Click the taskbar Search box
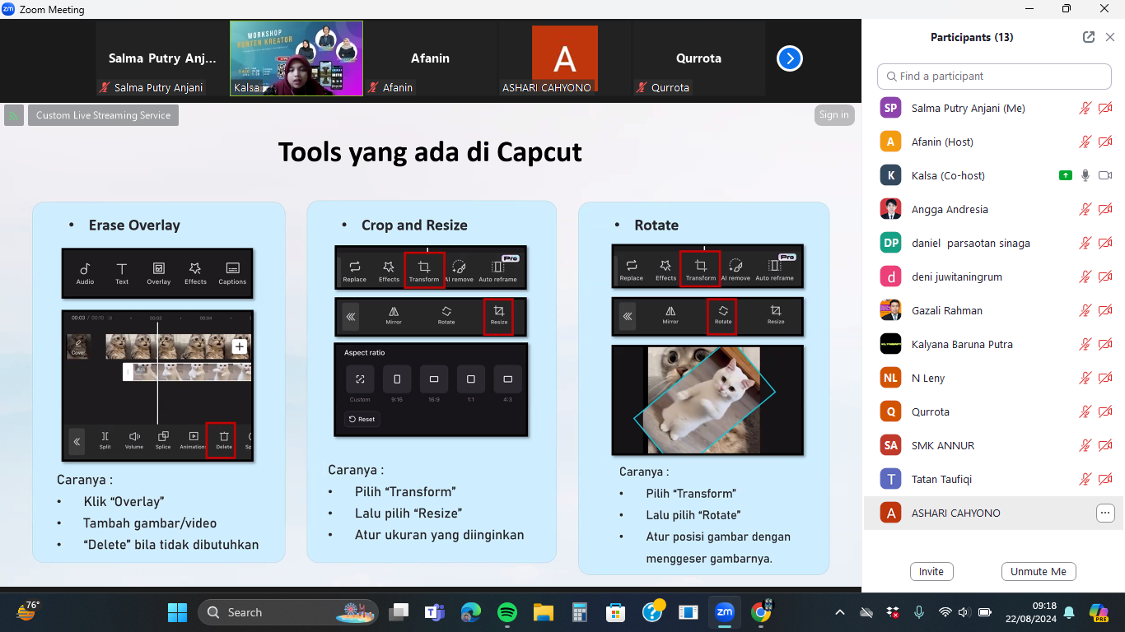This screenshot has height=632, width=1125. click(x=287, y=612)
